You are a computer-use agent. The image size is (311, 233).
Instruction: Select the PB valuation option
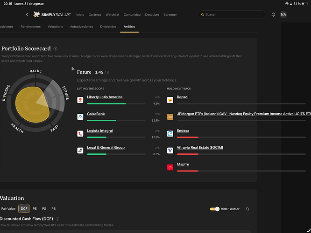pos(54,208)
